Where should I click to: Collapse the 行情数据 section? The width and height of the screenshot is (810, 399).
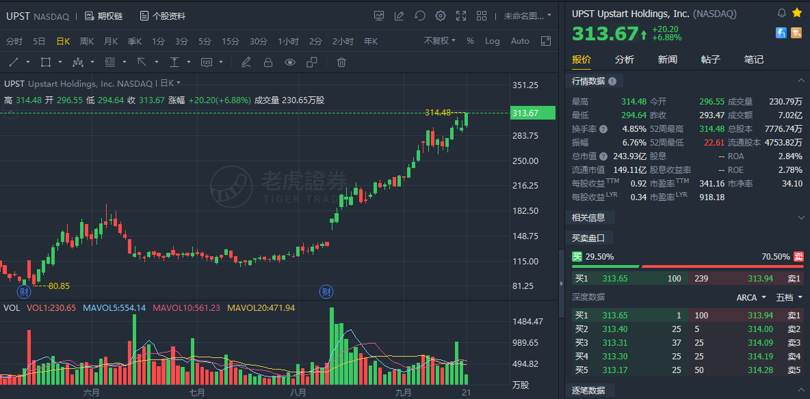801,81
